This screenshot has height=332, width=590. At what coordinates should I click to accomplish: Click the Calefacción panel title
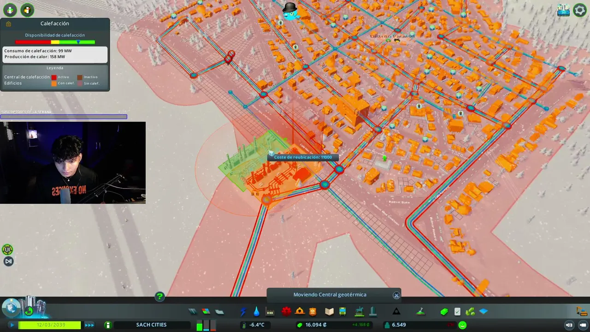(55, 24)
